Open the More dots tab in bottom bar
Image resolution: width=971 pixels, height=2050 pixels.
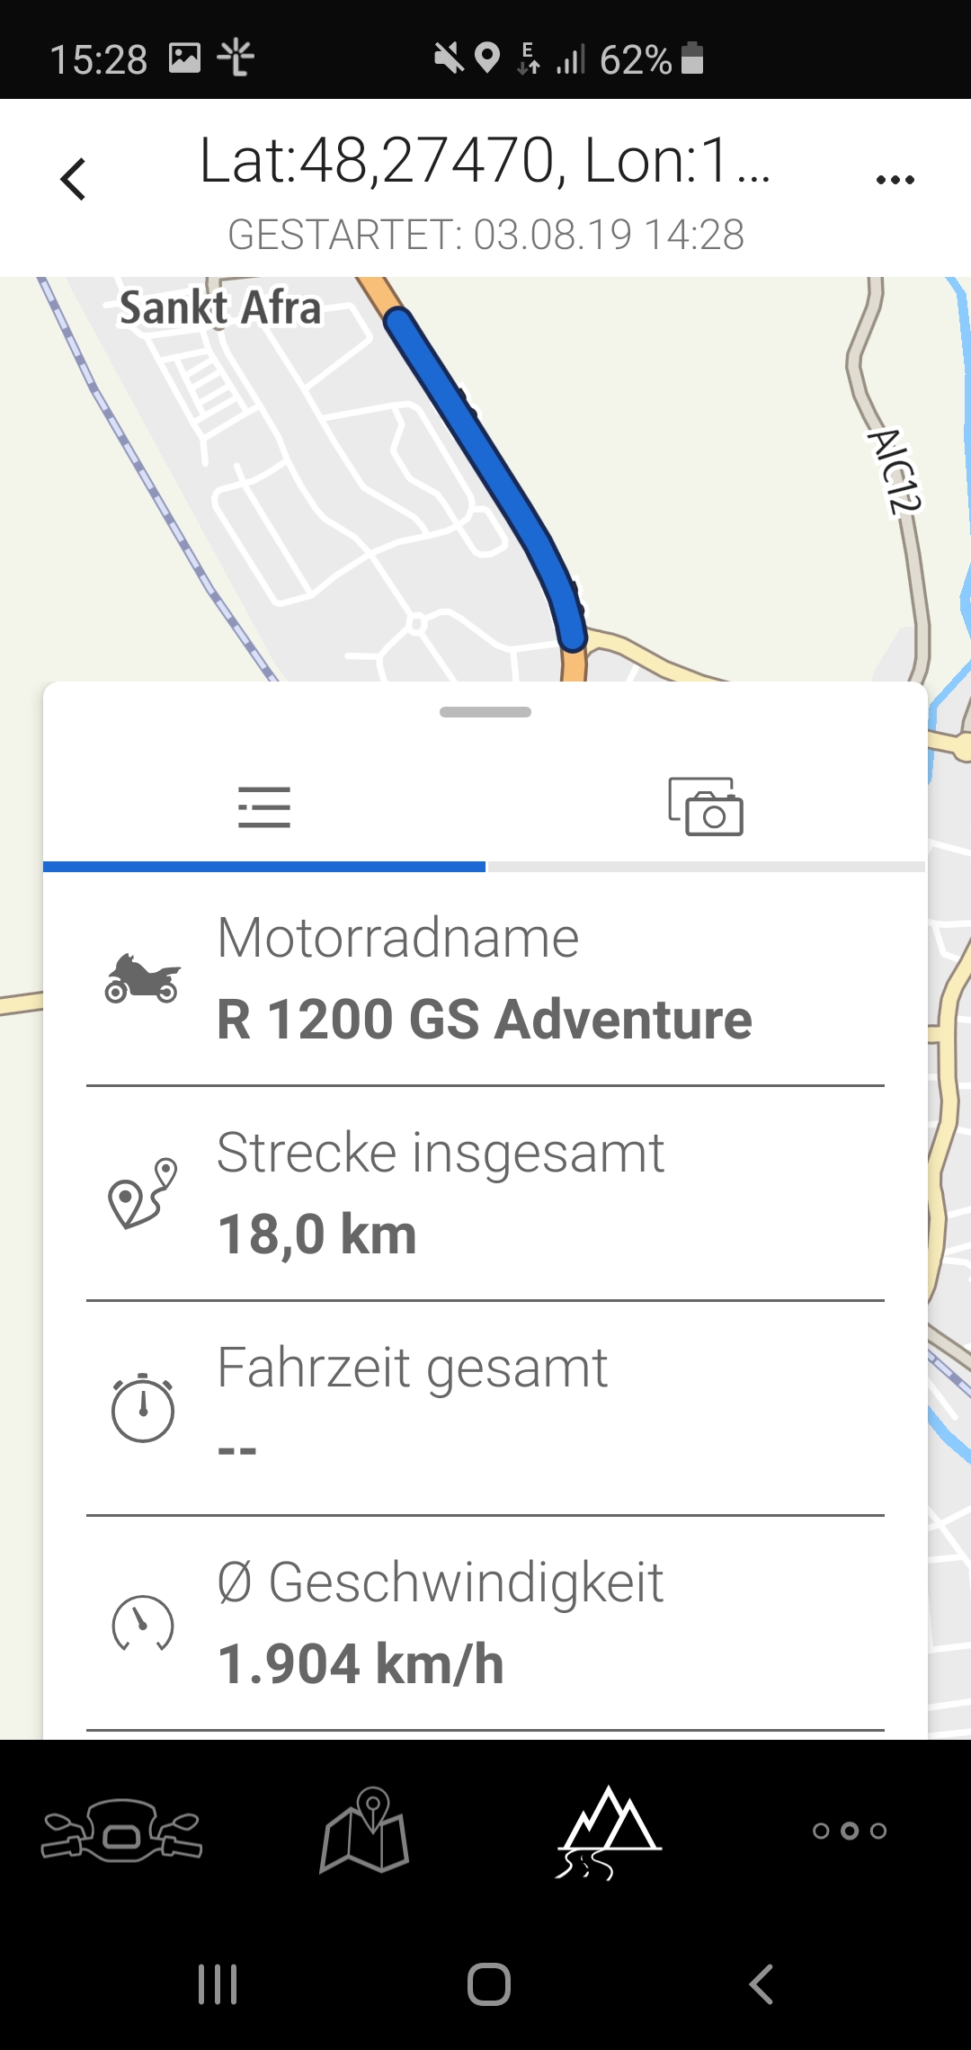coord(850,1831)
